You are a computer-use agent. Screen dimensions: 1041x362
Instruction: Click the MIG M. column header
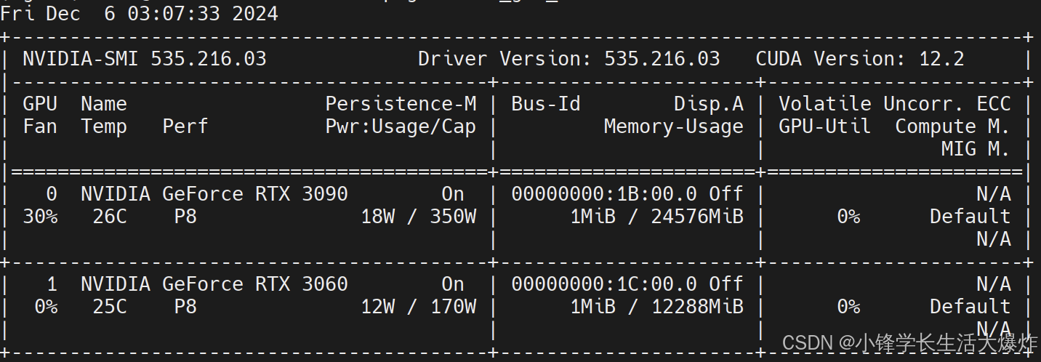[x=976, y=149]
